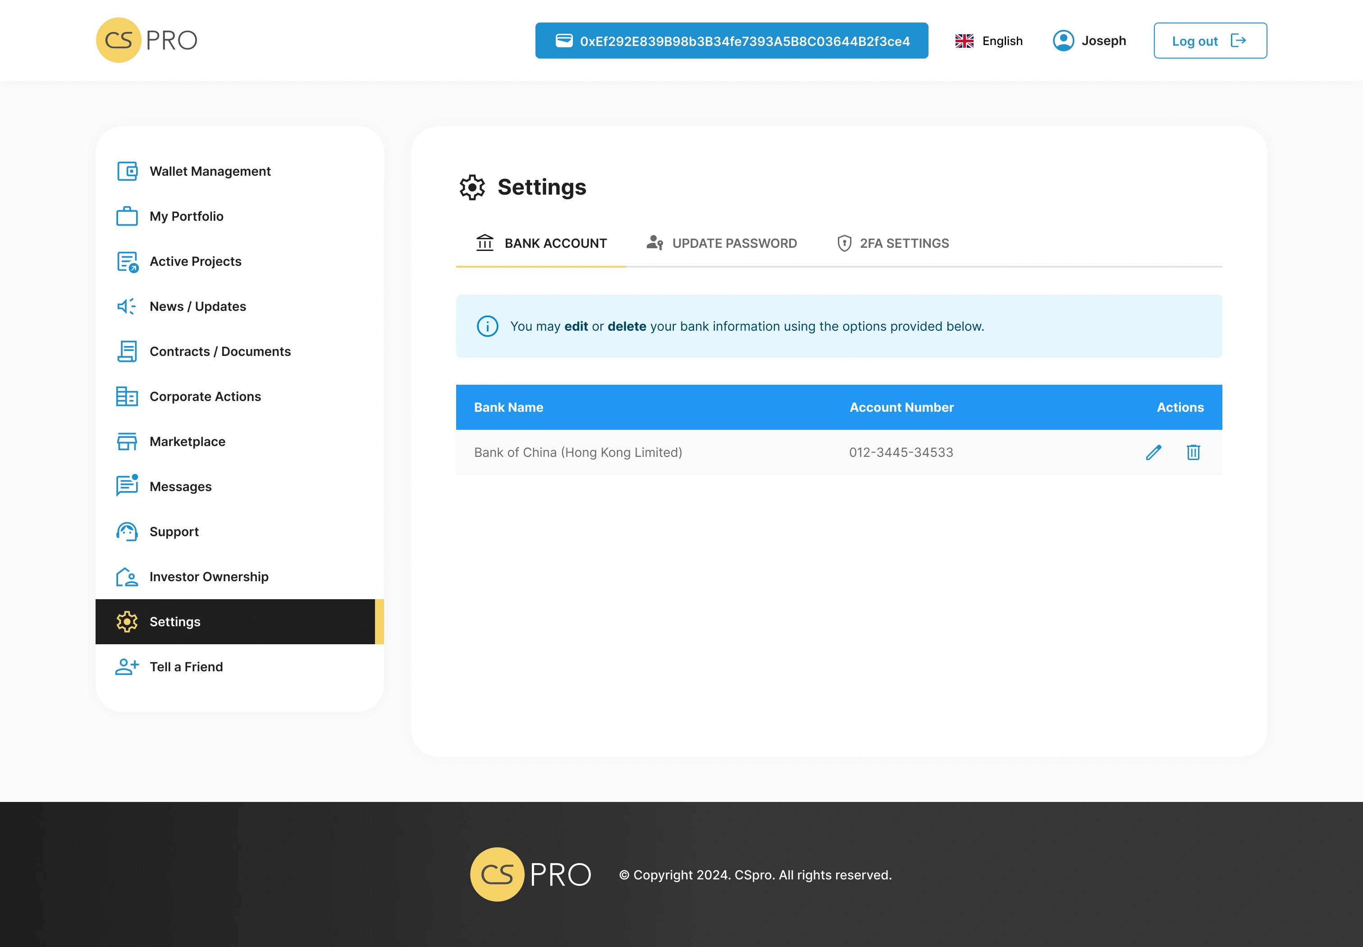Click the Tell a Friend icon
Viewport: 1363px width, 947px height.
pyautogui.click(x=127, y=667)
